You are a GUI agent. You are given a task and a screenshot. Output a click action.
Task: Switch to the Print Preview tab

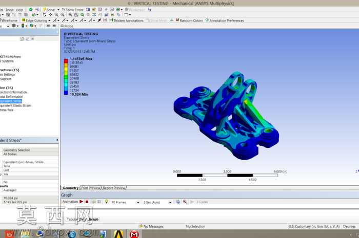coord(91,188)
